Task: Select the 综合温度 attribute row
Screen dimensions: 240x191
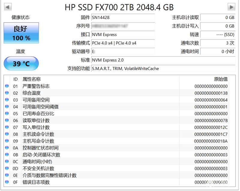Action: click(116, 93)
